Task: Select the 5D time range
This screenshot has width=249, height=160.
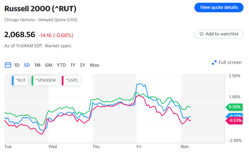Action: click(27, 65)
